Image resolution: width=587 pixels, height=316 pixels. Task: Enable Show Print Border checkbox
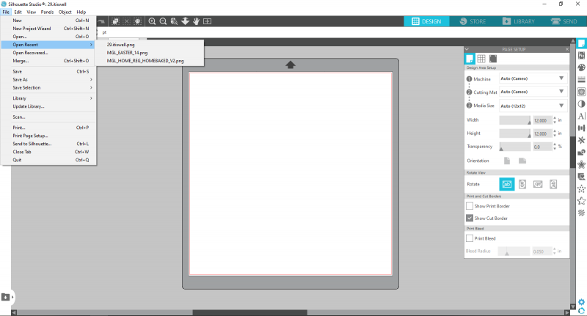pos(470,206)
